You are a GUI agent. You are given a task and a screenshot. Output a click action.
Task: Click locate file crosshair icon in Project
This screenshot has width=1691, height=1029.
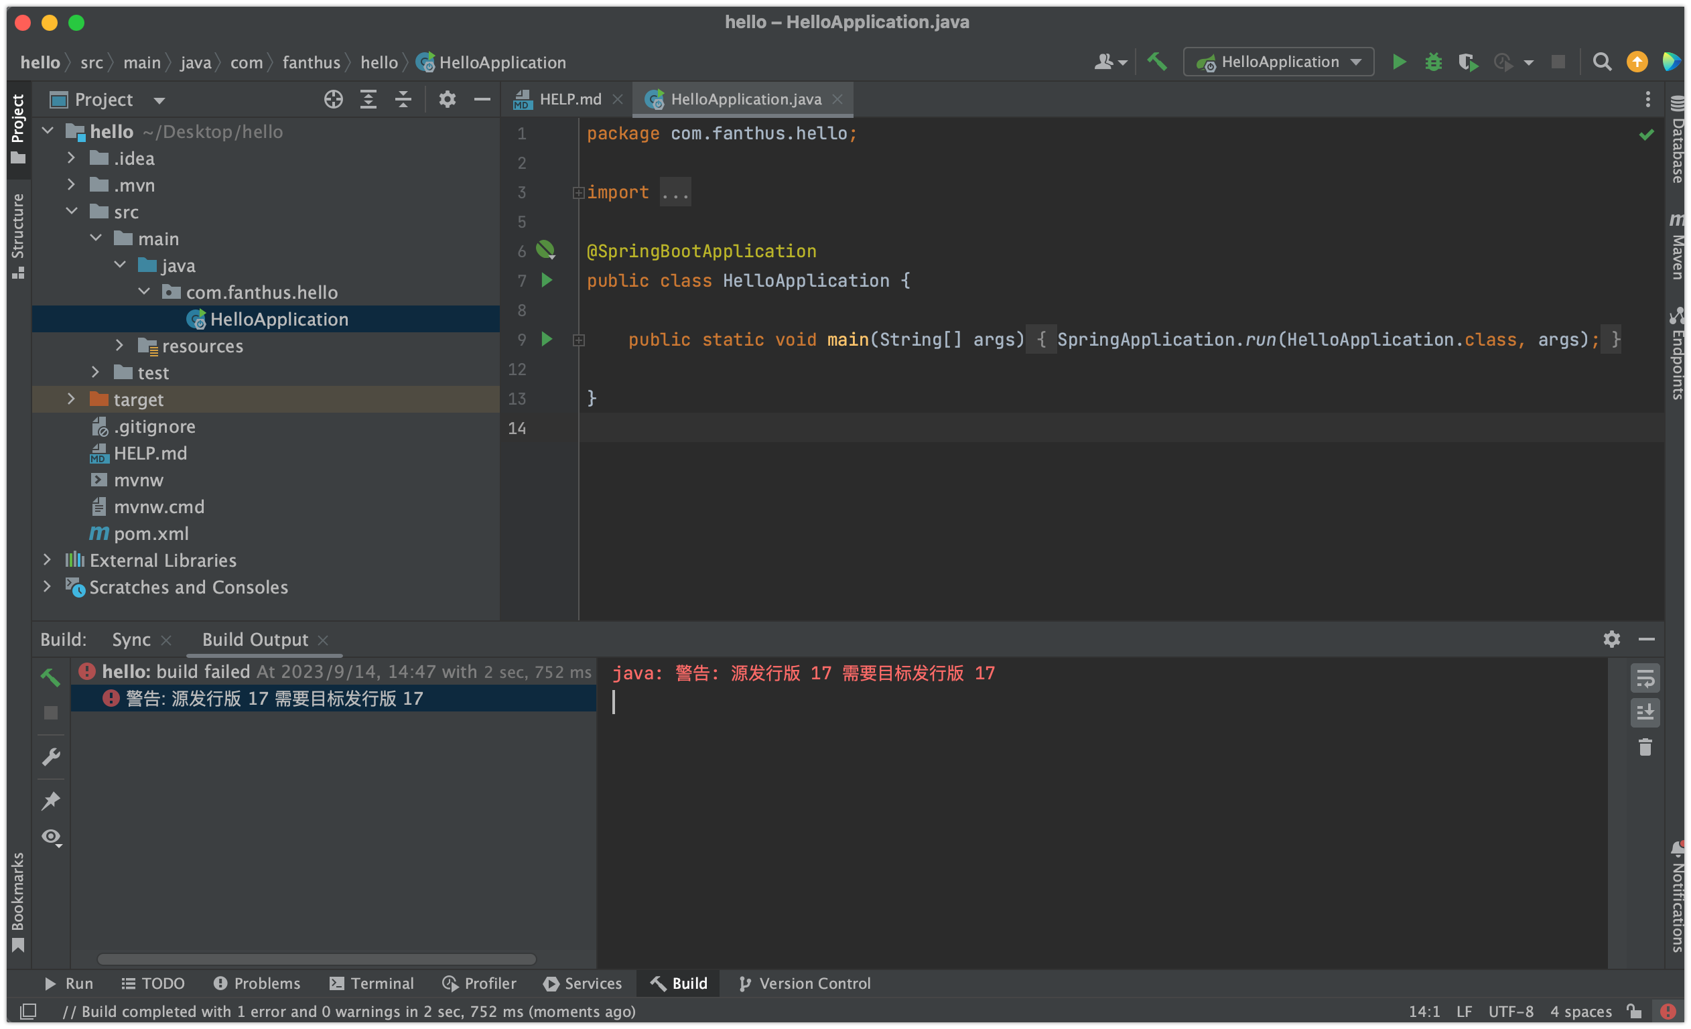coord(333,100)
